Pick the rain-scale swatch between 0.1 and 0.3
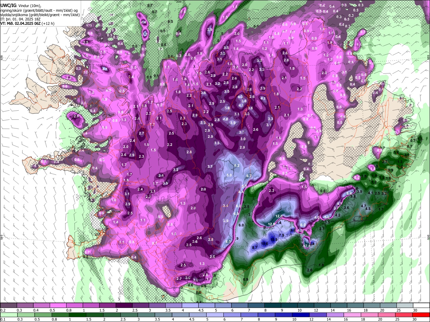This screenshot has width=430, height=322. pos(9,315)
